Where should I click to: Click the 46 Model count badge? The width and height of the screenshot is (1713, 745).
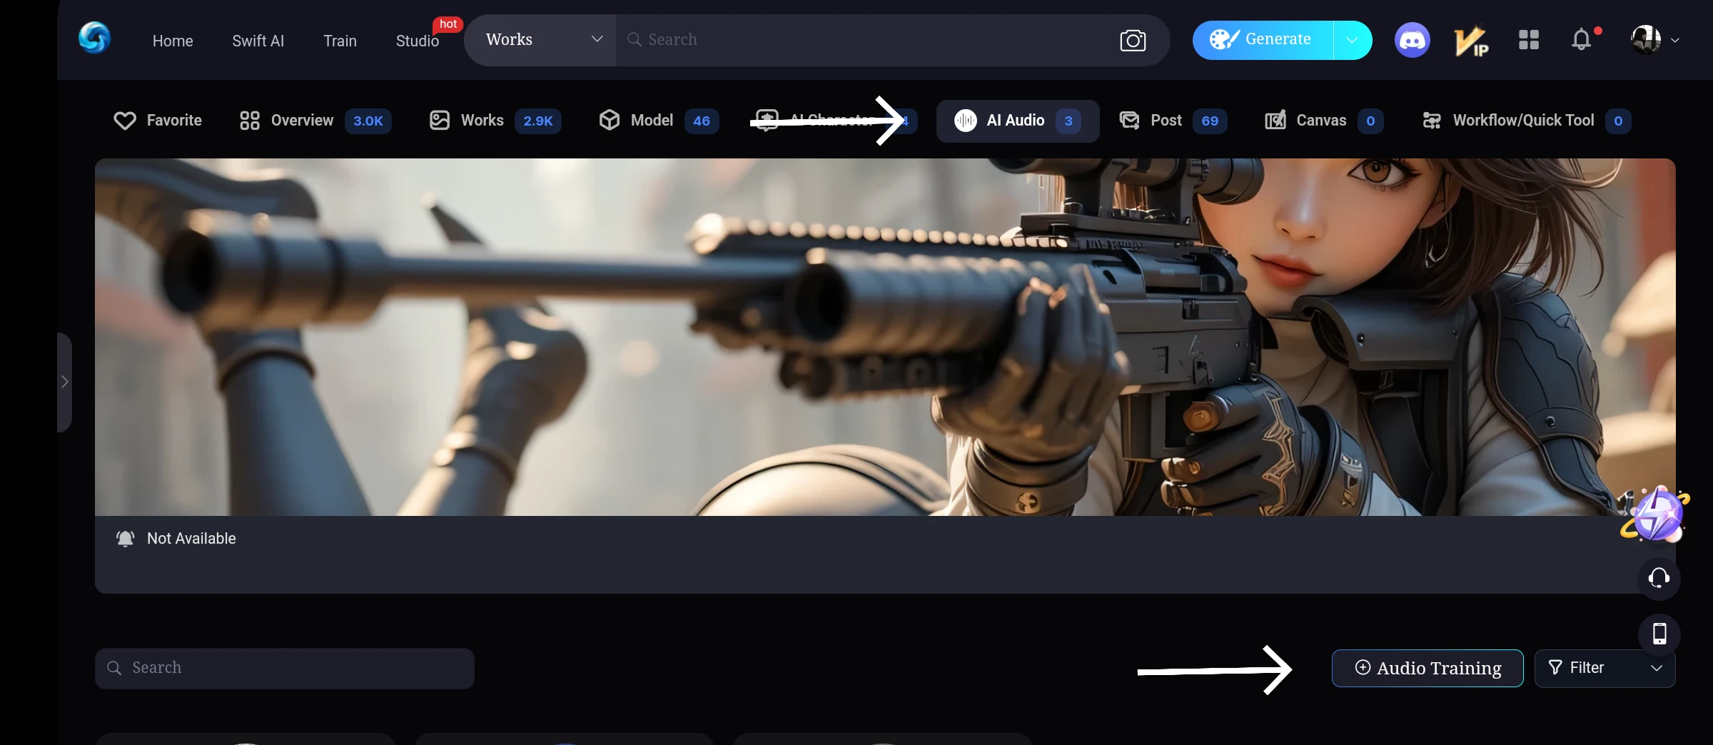702,121
